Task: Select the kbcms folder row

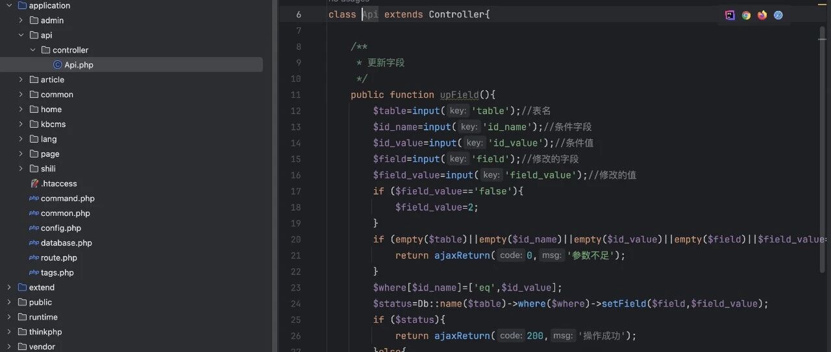Action: click(131, 124)
